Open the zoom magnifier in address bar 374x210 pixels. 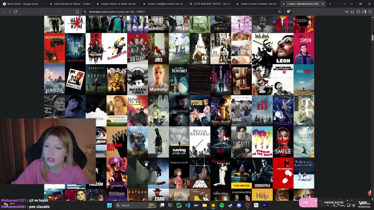tap(280, 12)
